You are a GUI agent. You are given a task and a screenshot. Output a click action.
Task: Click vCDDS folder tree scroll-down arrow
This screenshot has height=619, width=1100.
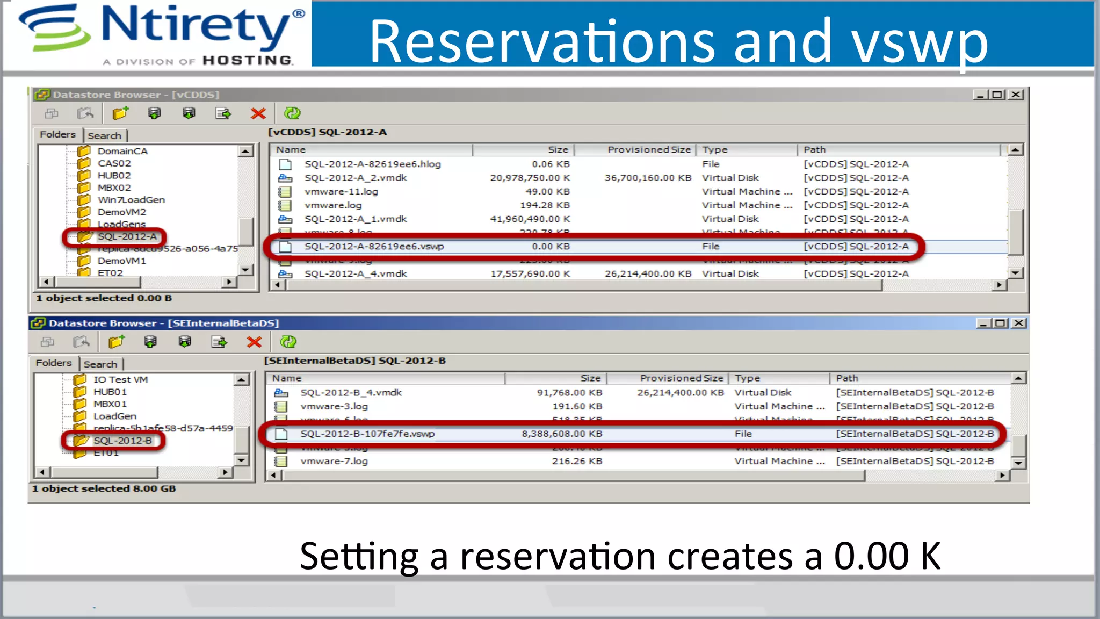(x=245, y=270)
